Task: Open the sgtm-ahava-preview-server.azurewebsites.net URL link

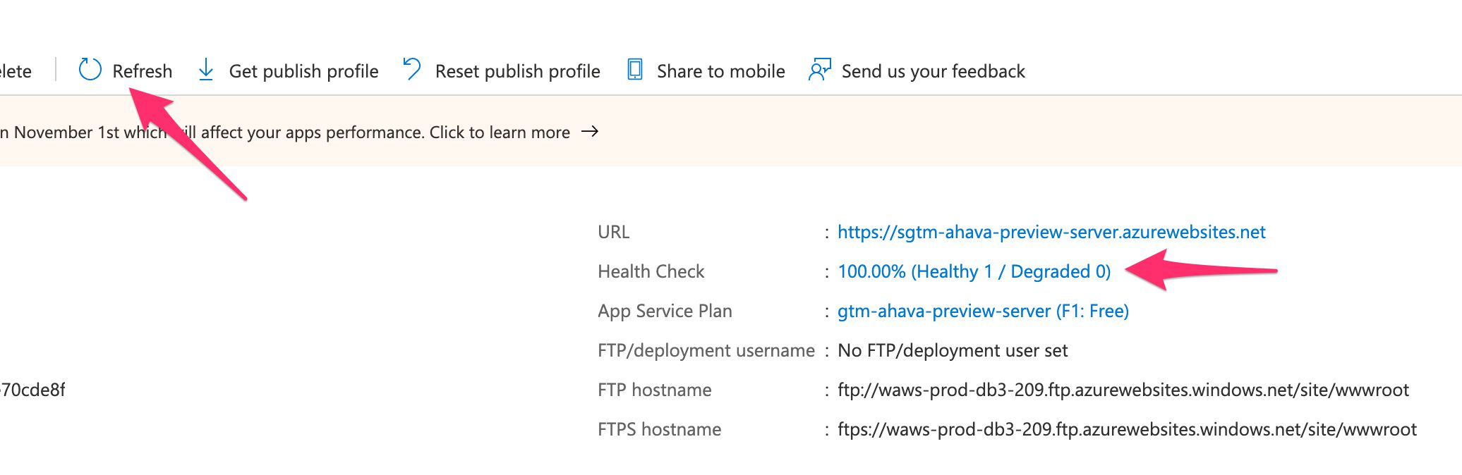Action: coord(1051,232)
